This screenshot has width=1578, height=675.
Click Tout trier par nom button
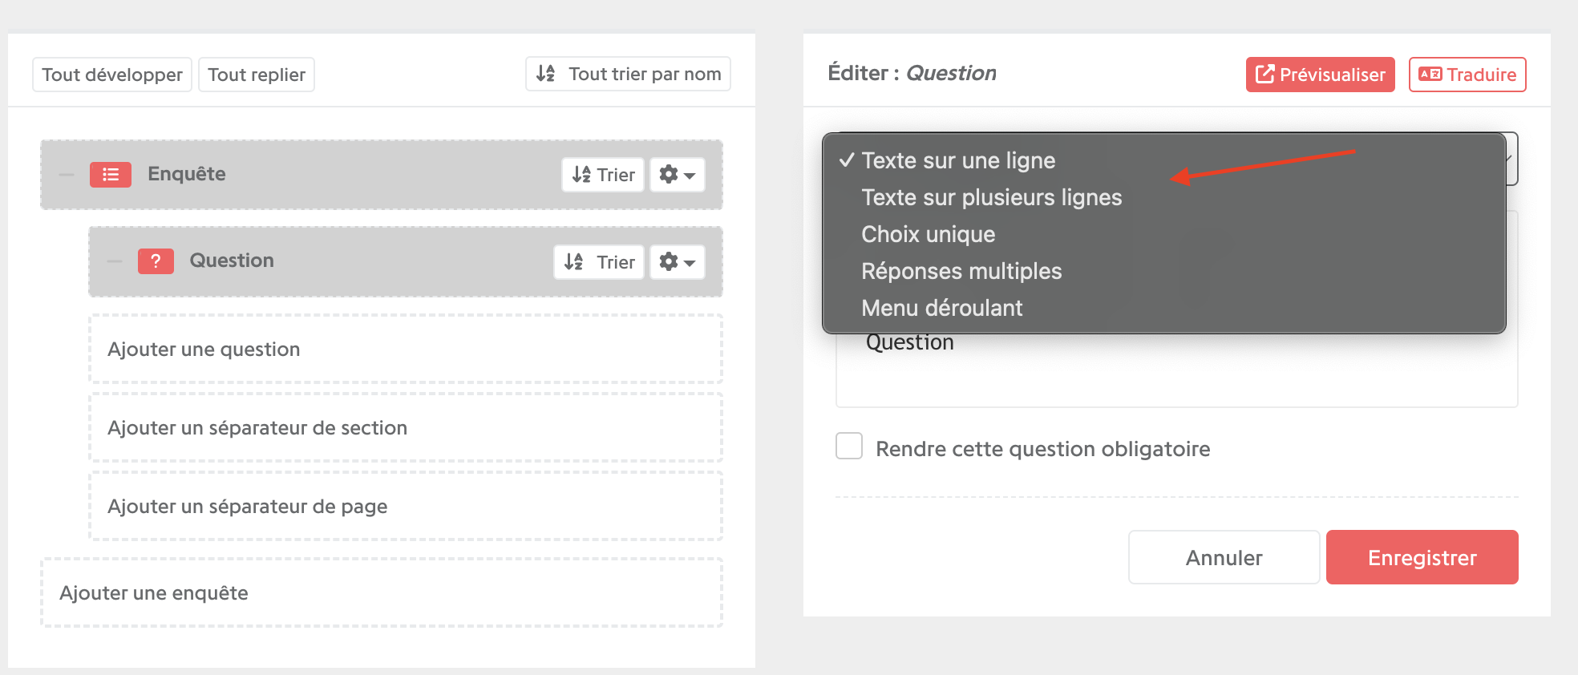tap(628, 74)
